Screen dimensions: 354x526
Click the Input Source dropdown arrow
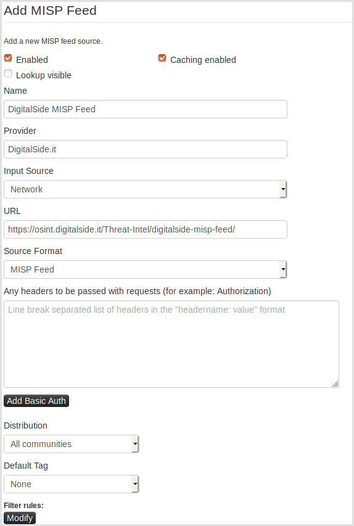pos(283,189)
